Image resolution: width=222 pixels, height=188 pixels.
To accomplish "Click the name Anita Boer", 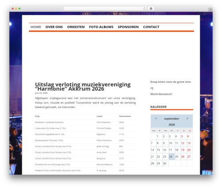I will tap(102, 152).
